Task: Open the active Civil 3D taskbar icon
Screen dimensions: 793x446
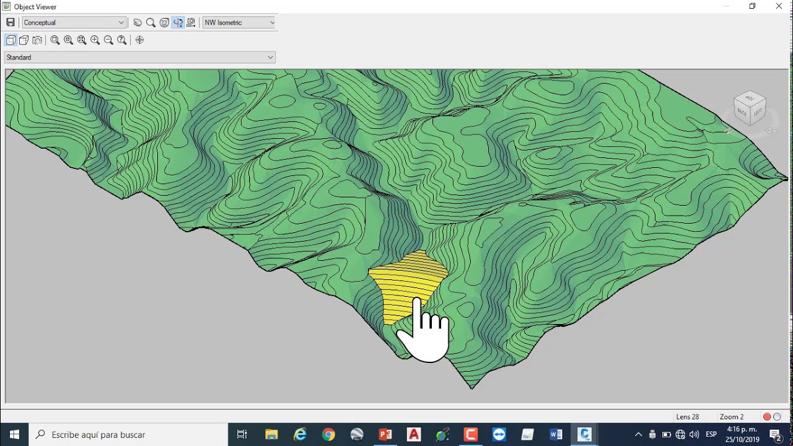Action: click(584, 435)
